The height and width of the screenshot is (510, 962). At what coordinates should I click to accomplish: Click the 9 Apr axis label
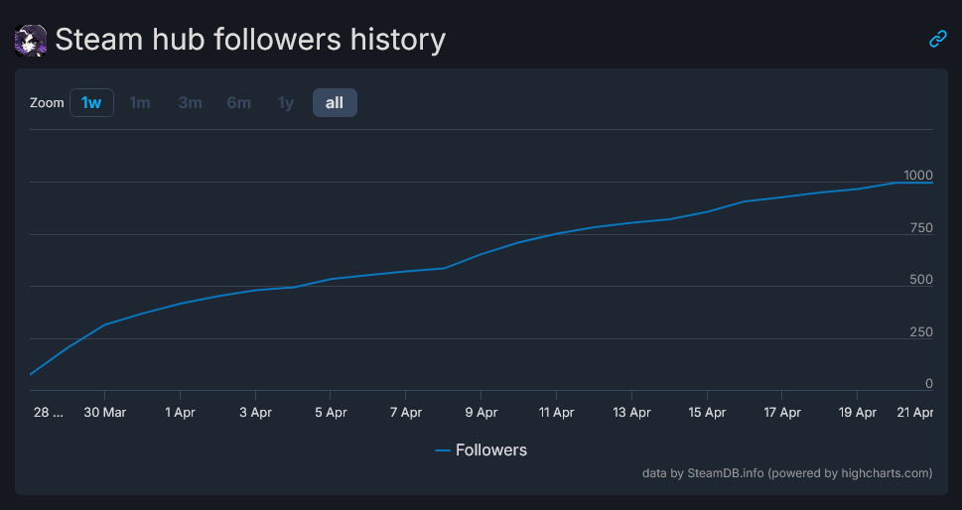[481, 412]
